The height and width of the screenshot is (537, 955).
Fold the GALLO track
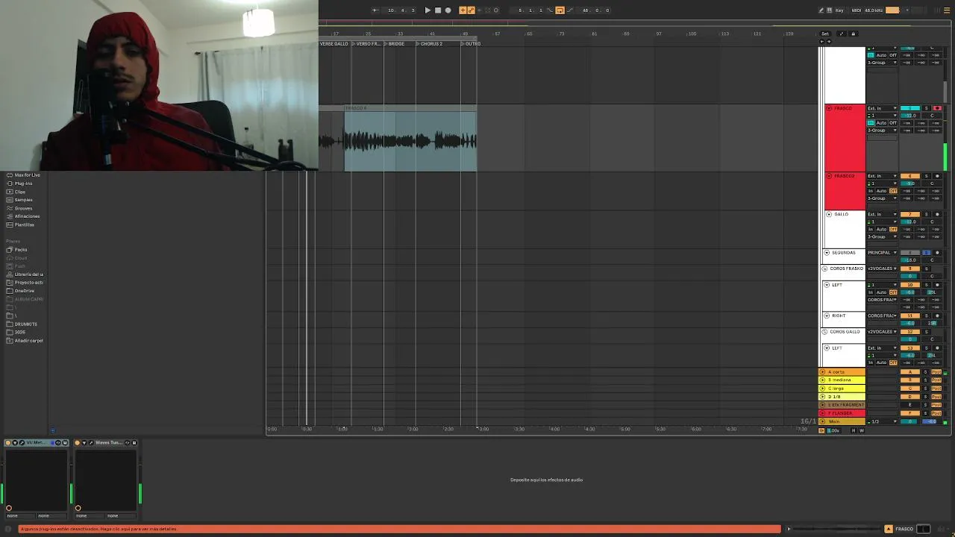point(829,214)
